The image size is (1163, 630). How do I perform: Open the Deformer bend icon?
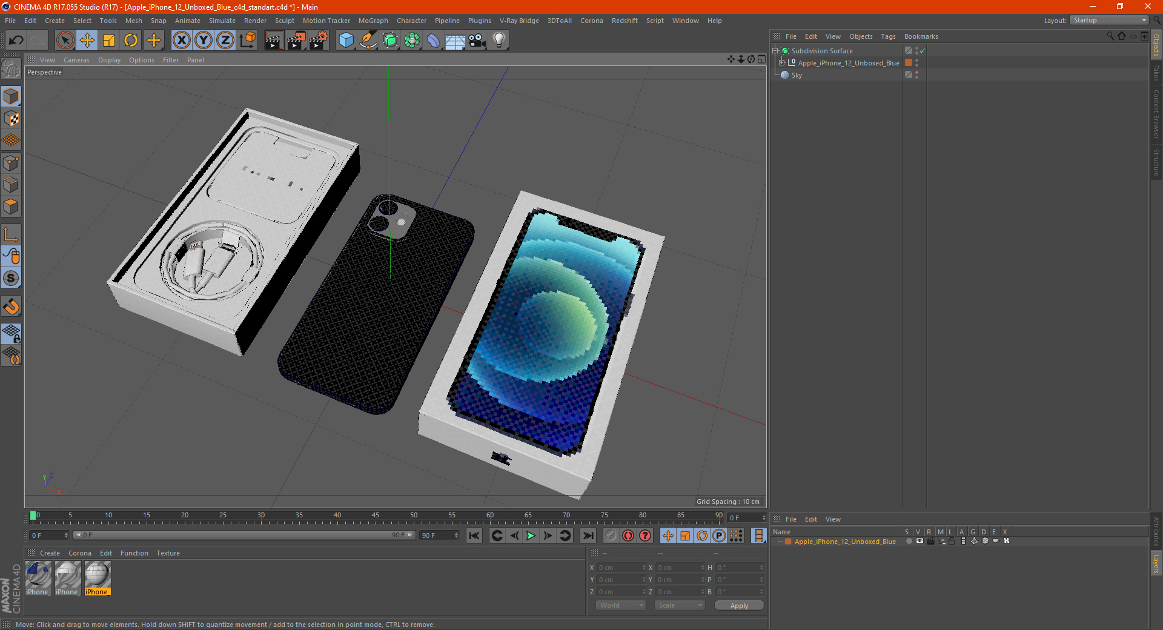tap(434, 41)
